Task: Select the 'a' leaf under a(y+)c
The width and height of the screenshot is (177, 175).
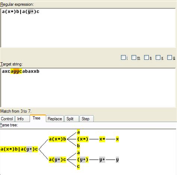Action: pyautogui.click(x=78, y=153)
